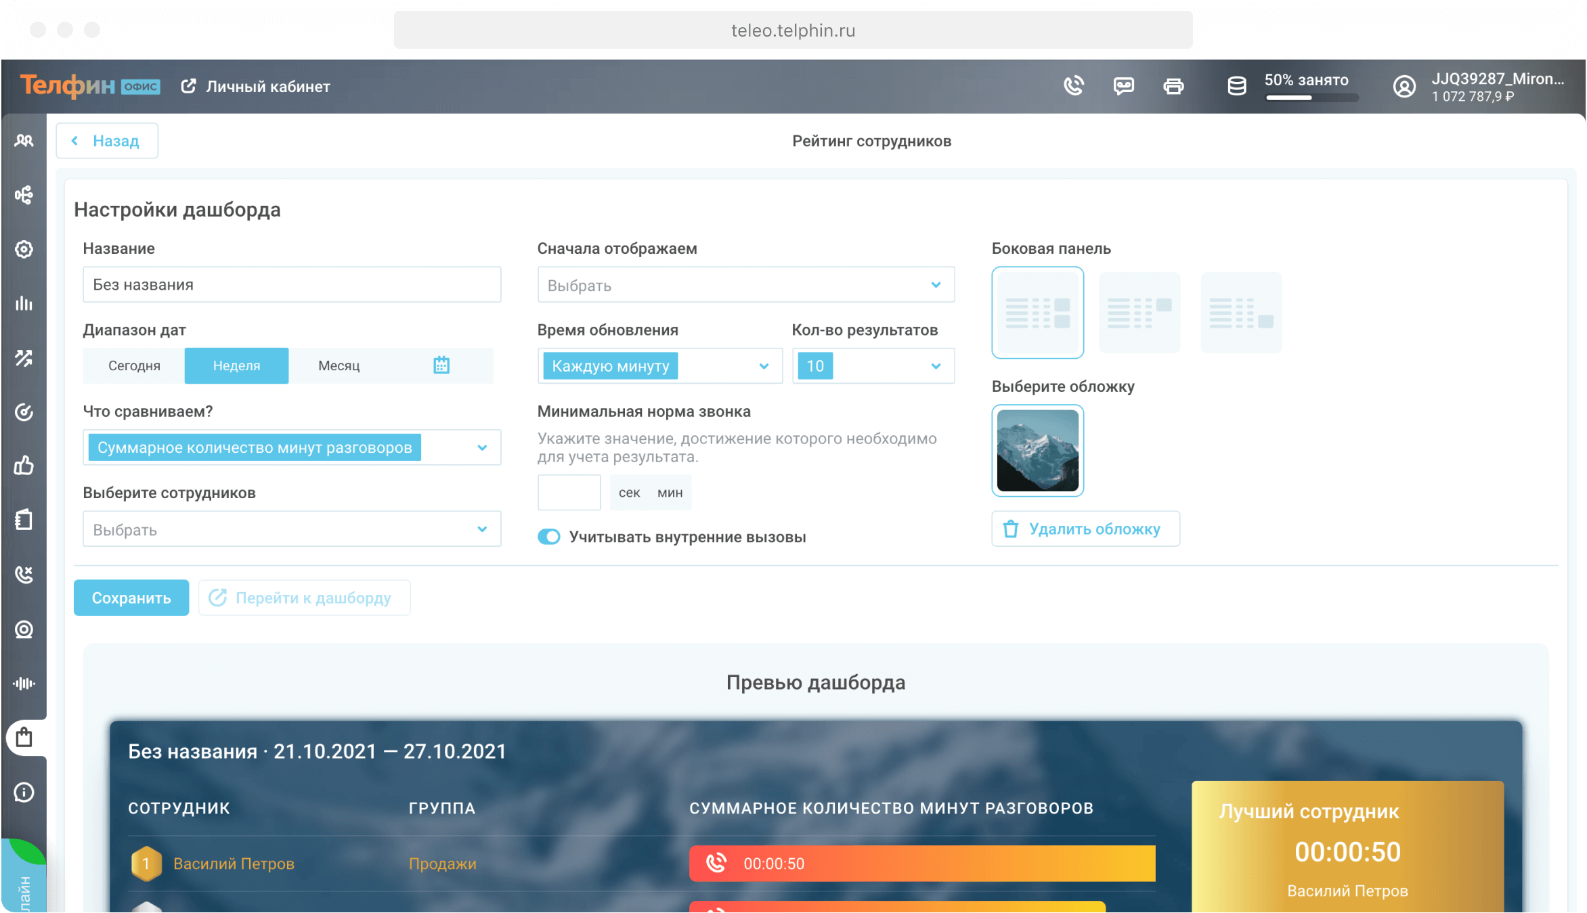This screenshot has width=1587, height=913.
Task: Open the bar chart statistics sidebar icon
Action: click(24, 303)
